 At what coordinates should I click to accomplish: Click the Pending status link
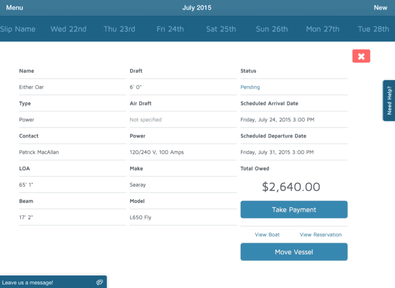pos(250,87)
